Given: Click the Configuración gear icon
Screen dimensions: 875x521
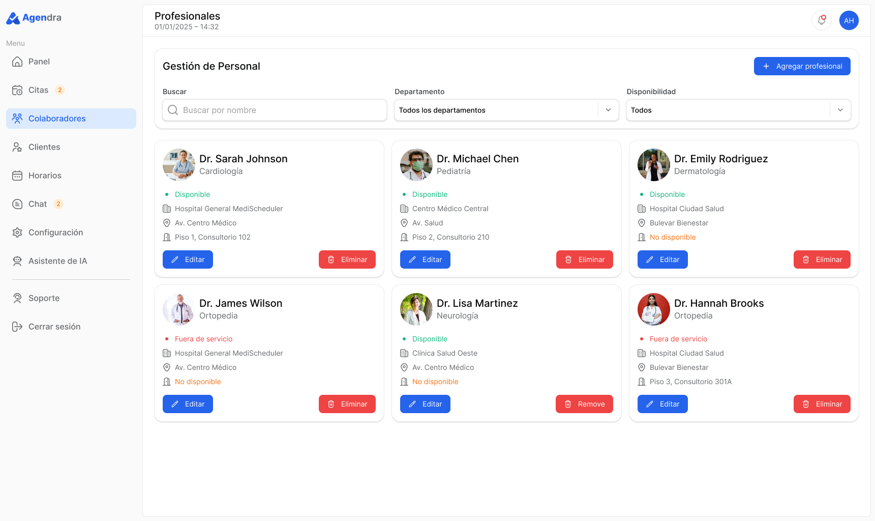Looking at the screenshot, I should click(17, 233).
